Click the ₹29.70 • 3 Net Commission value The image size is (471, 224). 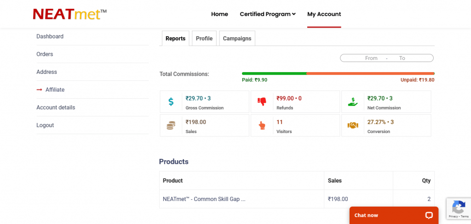click(380, 98)
